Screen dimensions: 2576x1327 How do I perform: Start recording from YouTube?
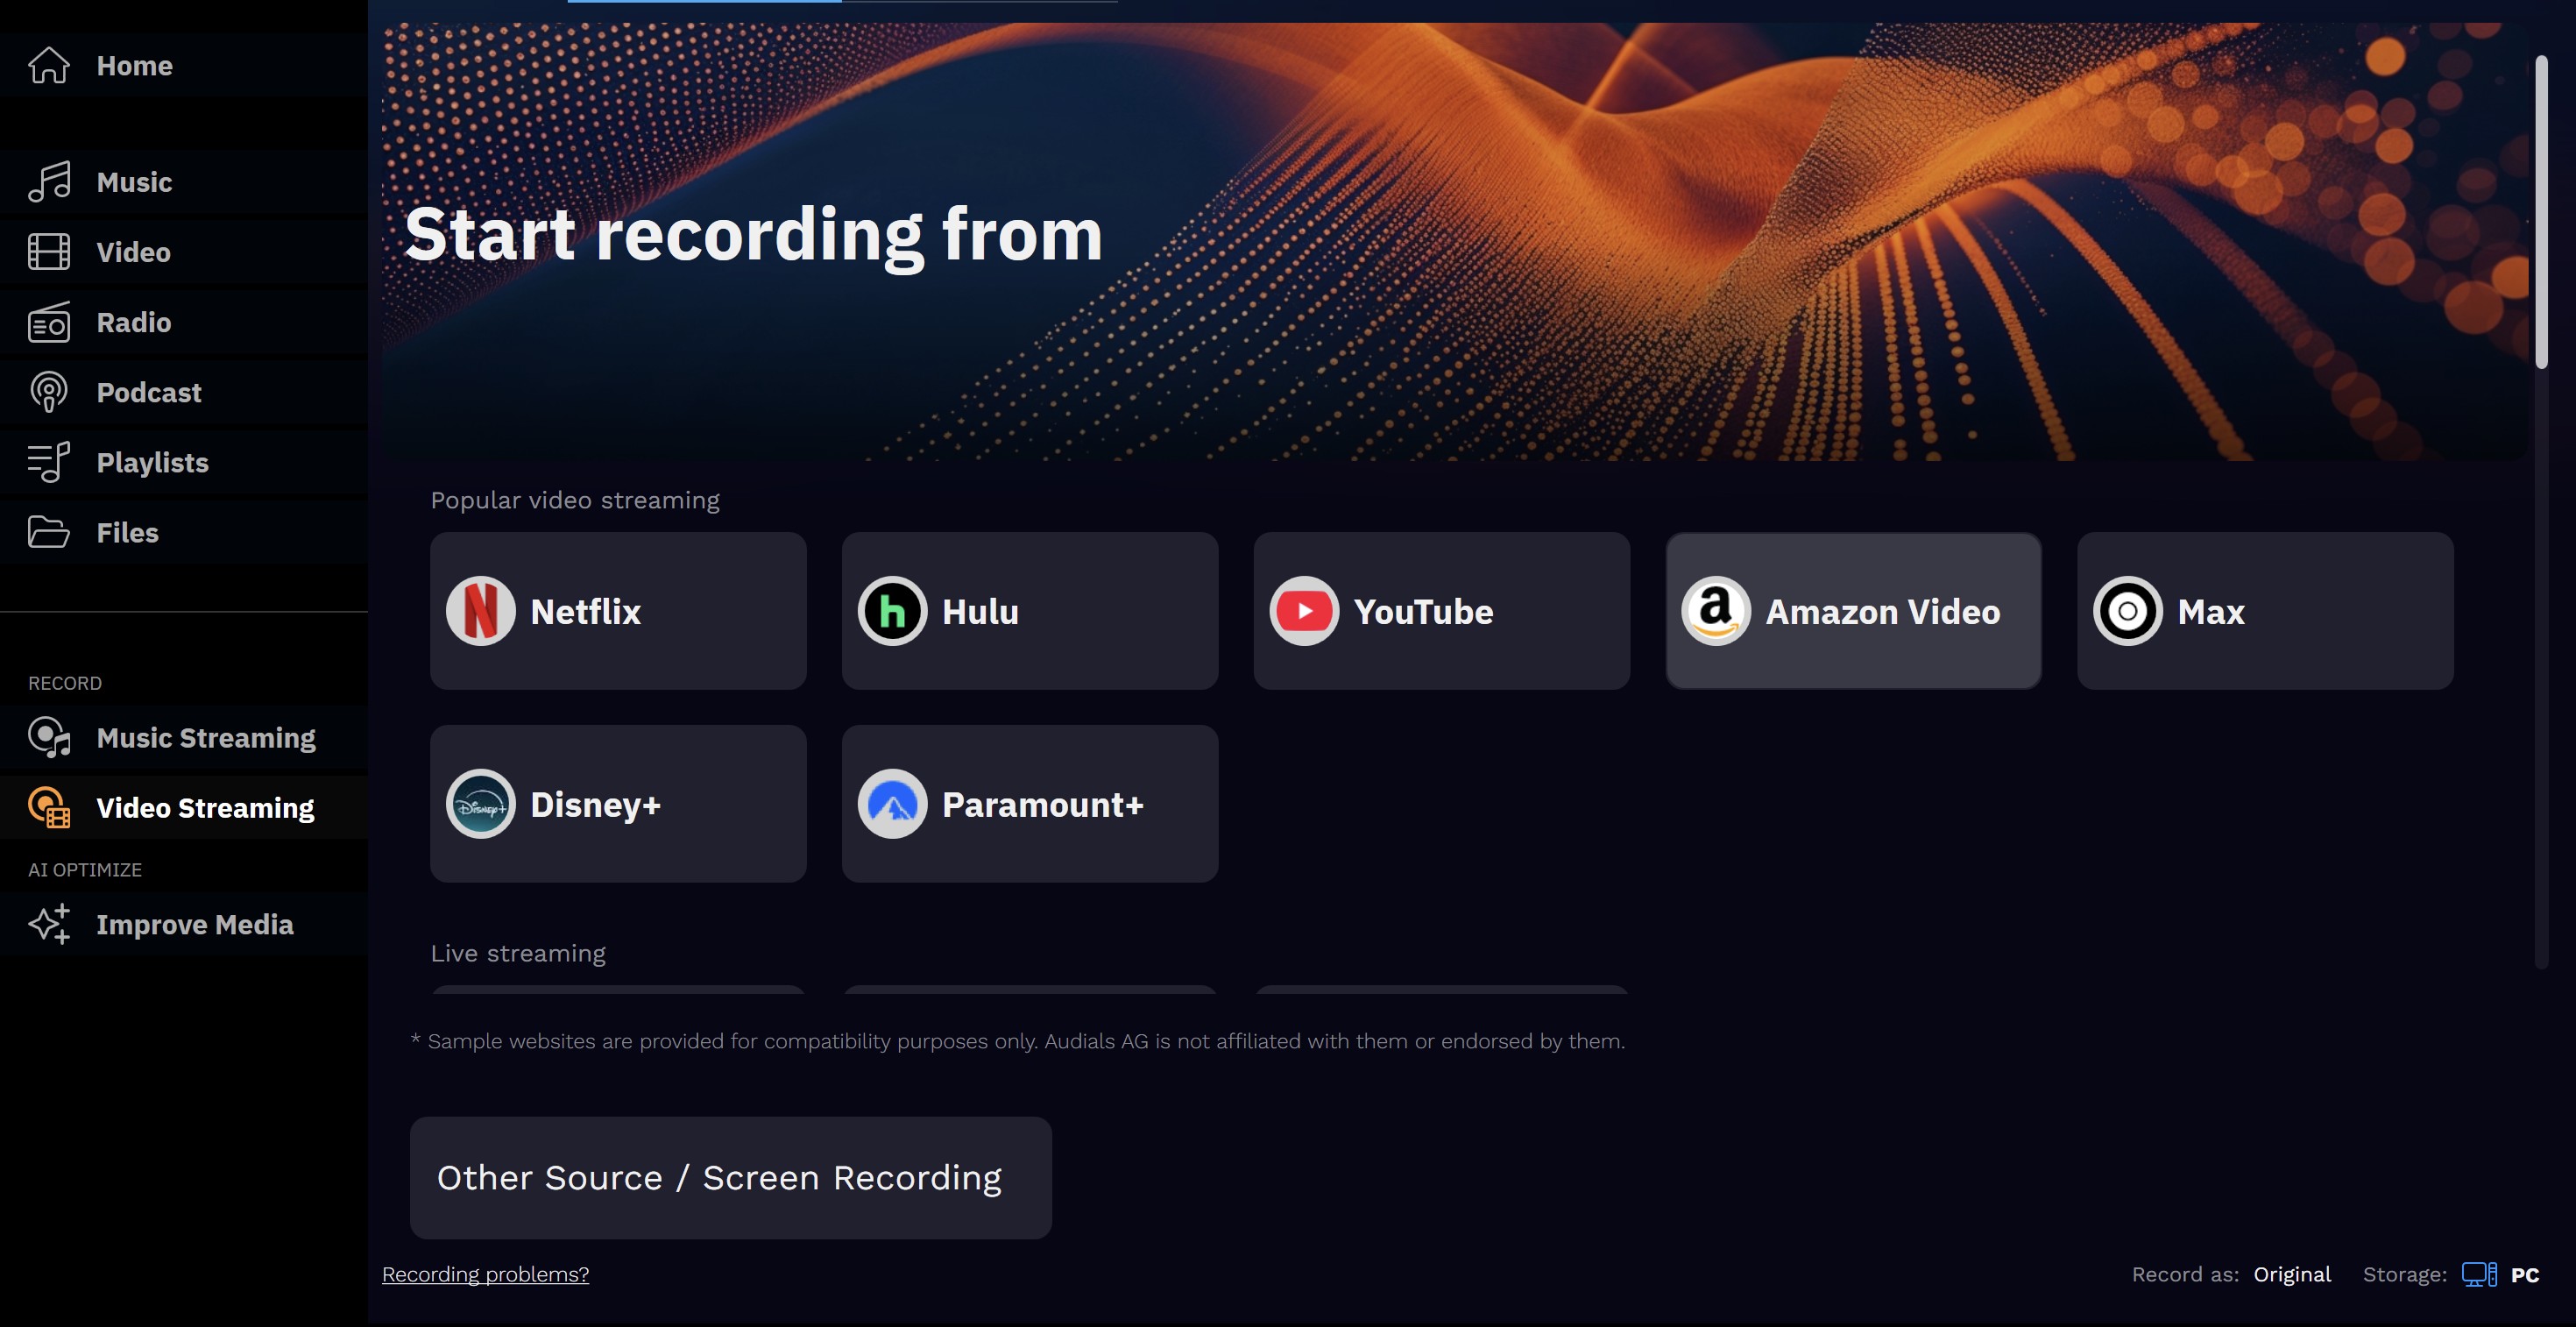1442,611
